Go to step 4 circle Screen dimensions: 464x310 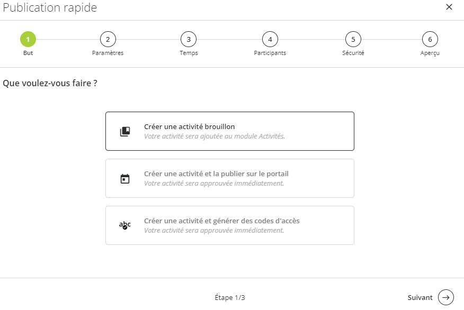click(270, 39)
